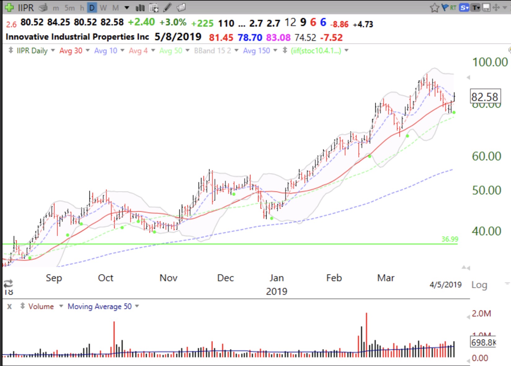Image resolution: width=511 pixels, height=366 pixels.
Task: Expand the BBand 15 2 dropdown
Action: point(236,50)
